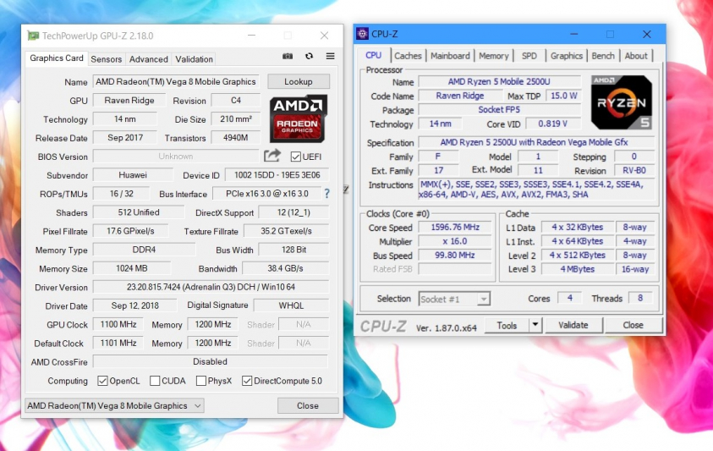Take a screenshot with GPU-Z camera icon
713x451 pixels.
[288, 57]
